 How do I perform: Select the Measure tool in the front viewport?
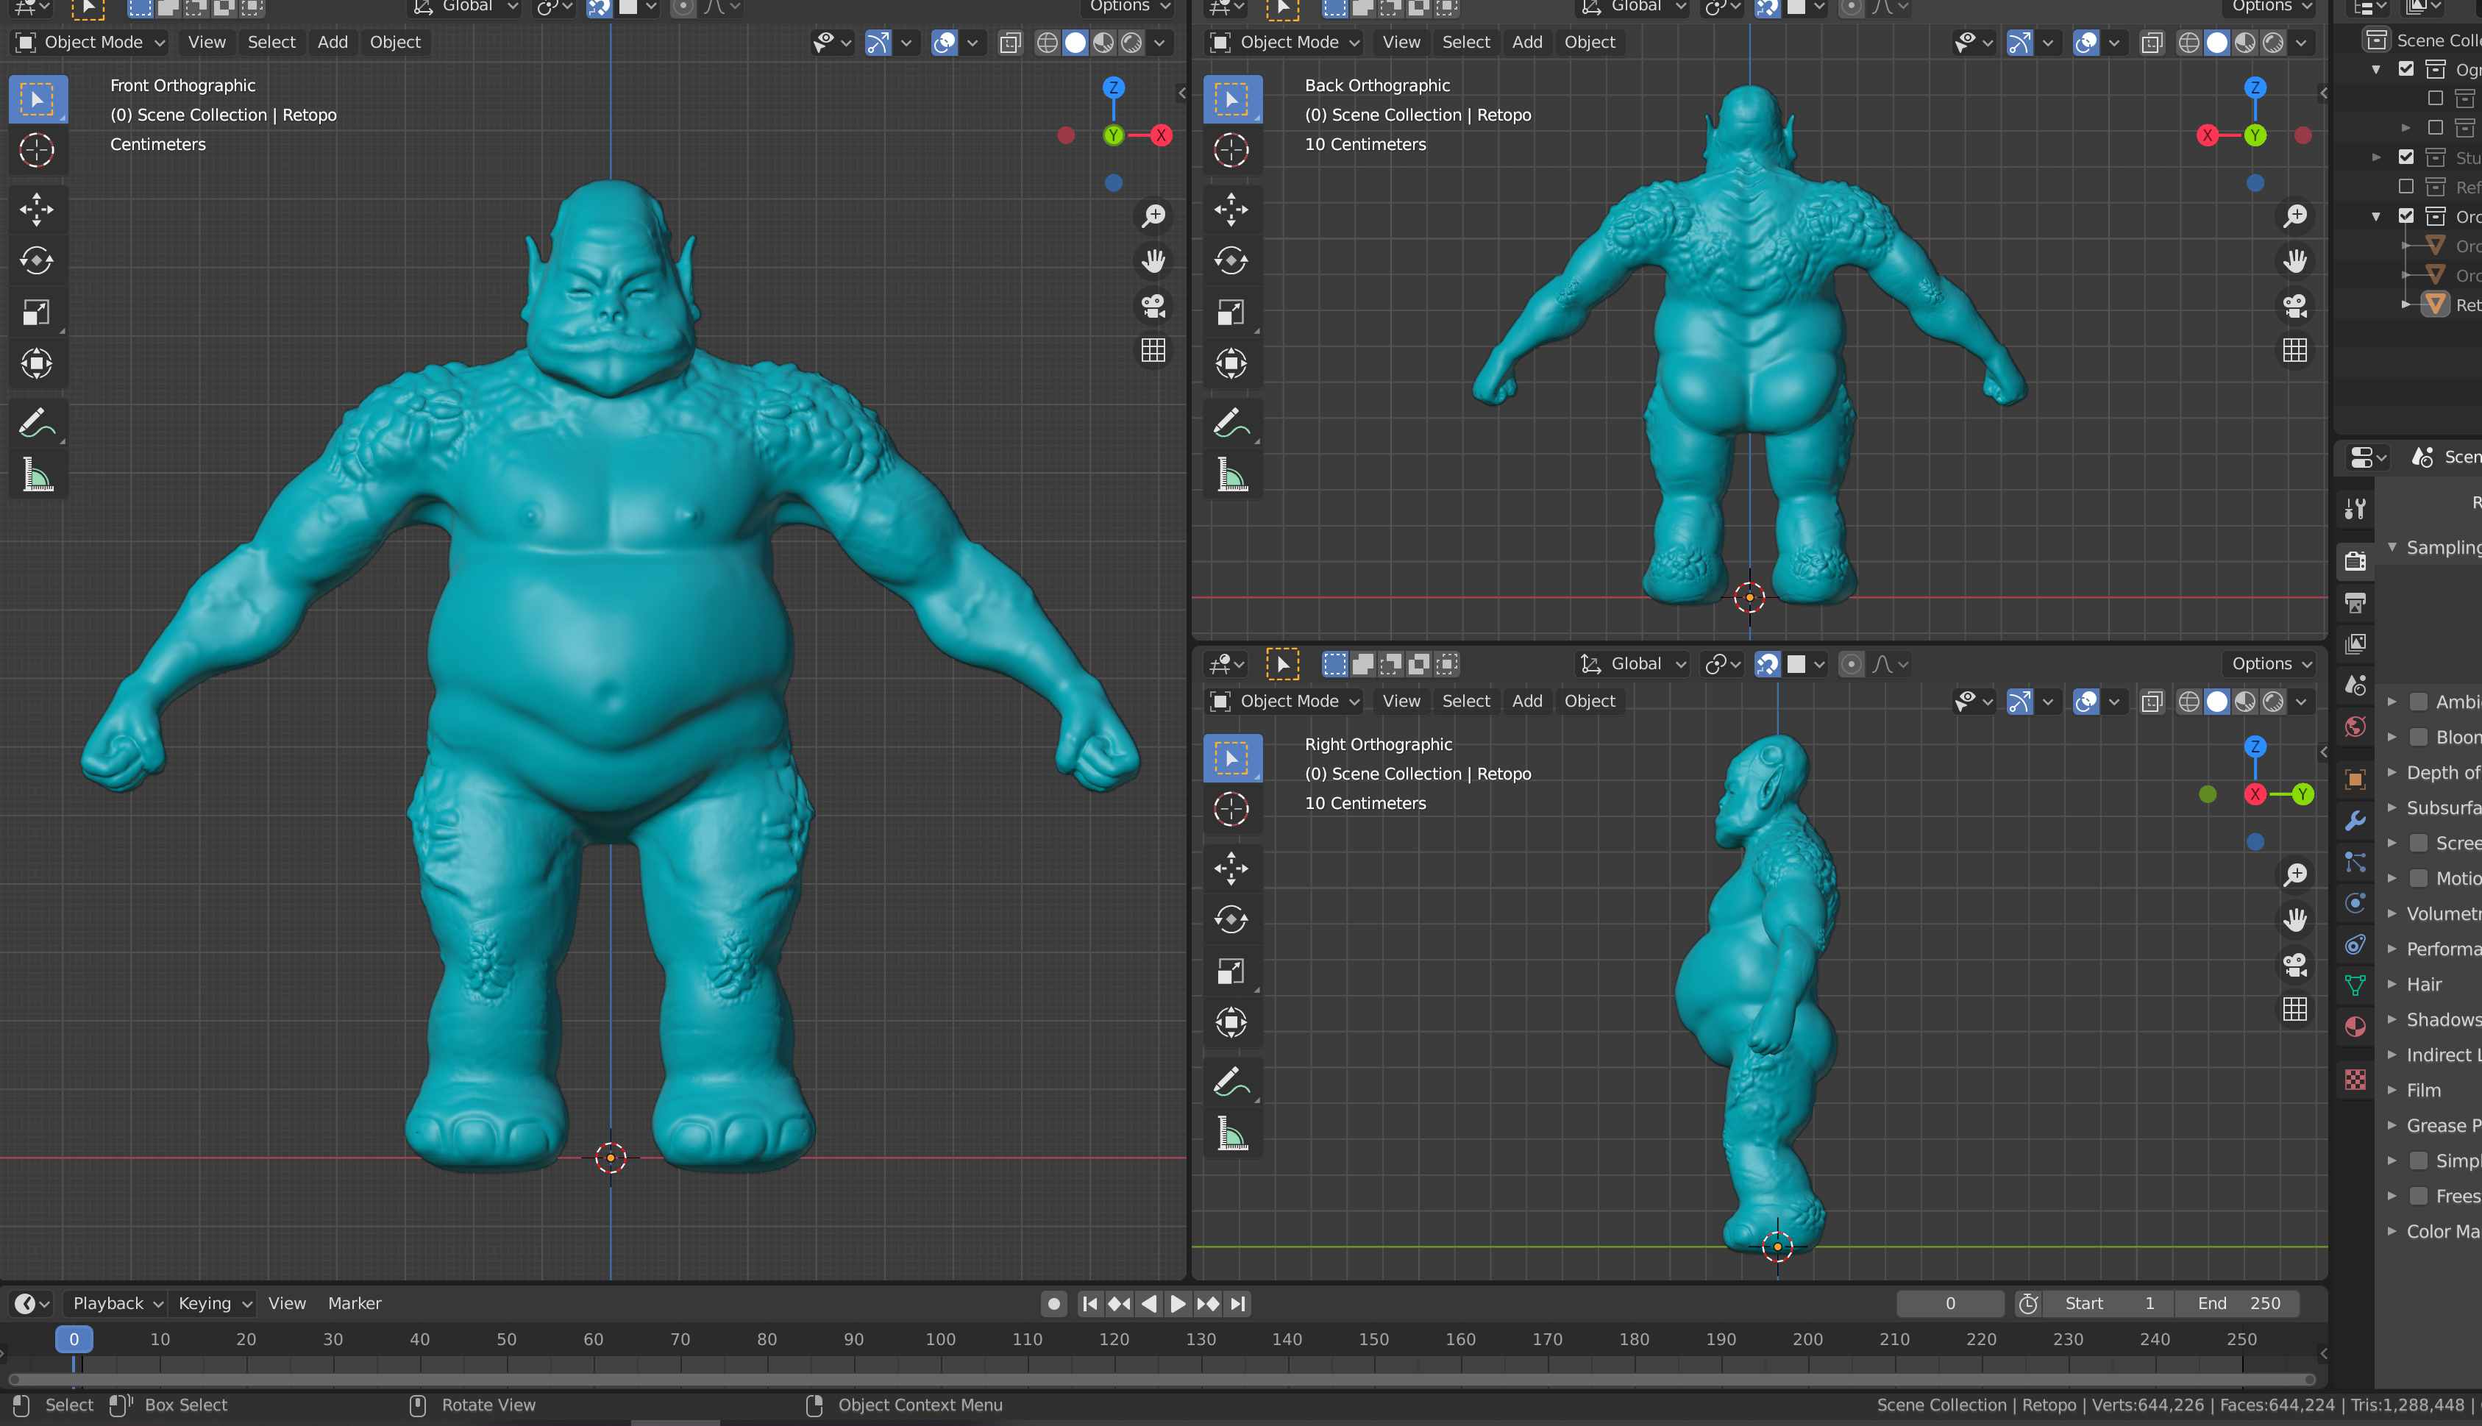coord(38,474)
